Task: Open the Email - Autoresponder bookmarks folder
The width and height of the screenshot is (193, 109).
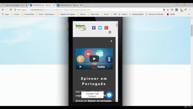Action: (x=46, y=14)
